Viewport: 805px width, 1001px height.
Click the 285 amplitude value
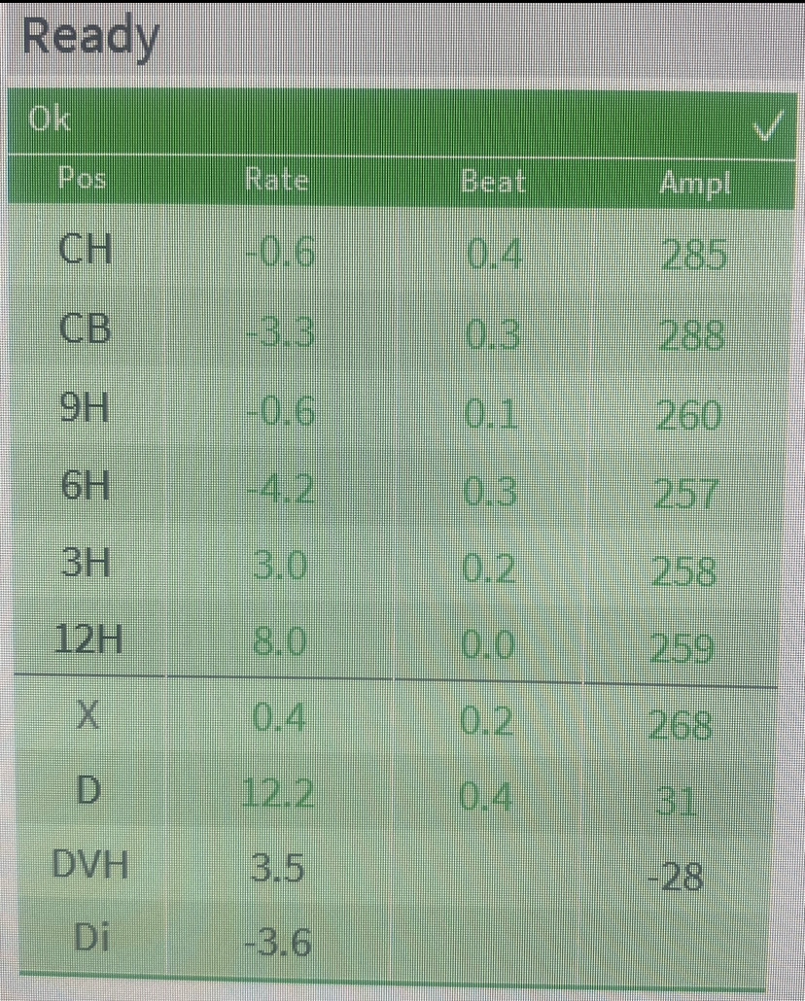click(693, 255)
